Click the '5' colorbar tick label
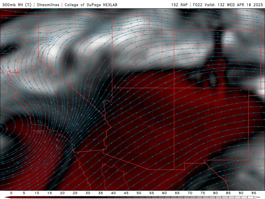Screen dimensions: 265x199 (x=24, y=193)
